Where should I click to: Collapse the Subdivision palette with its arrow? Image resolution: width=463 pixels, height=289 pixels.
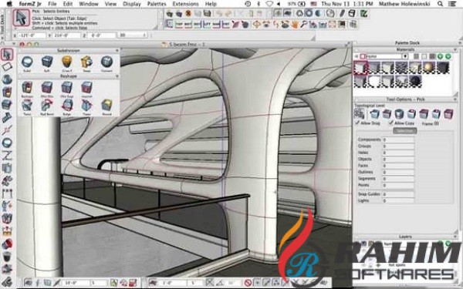[117, 51]
